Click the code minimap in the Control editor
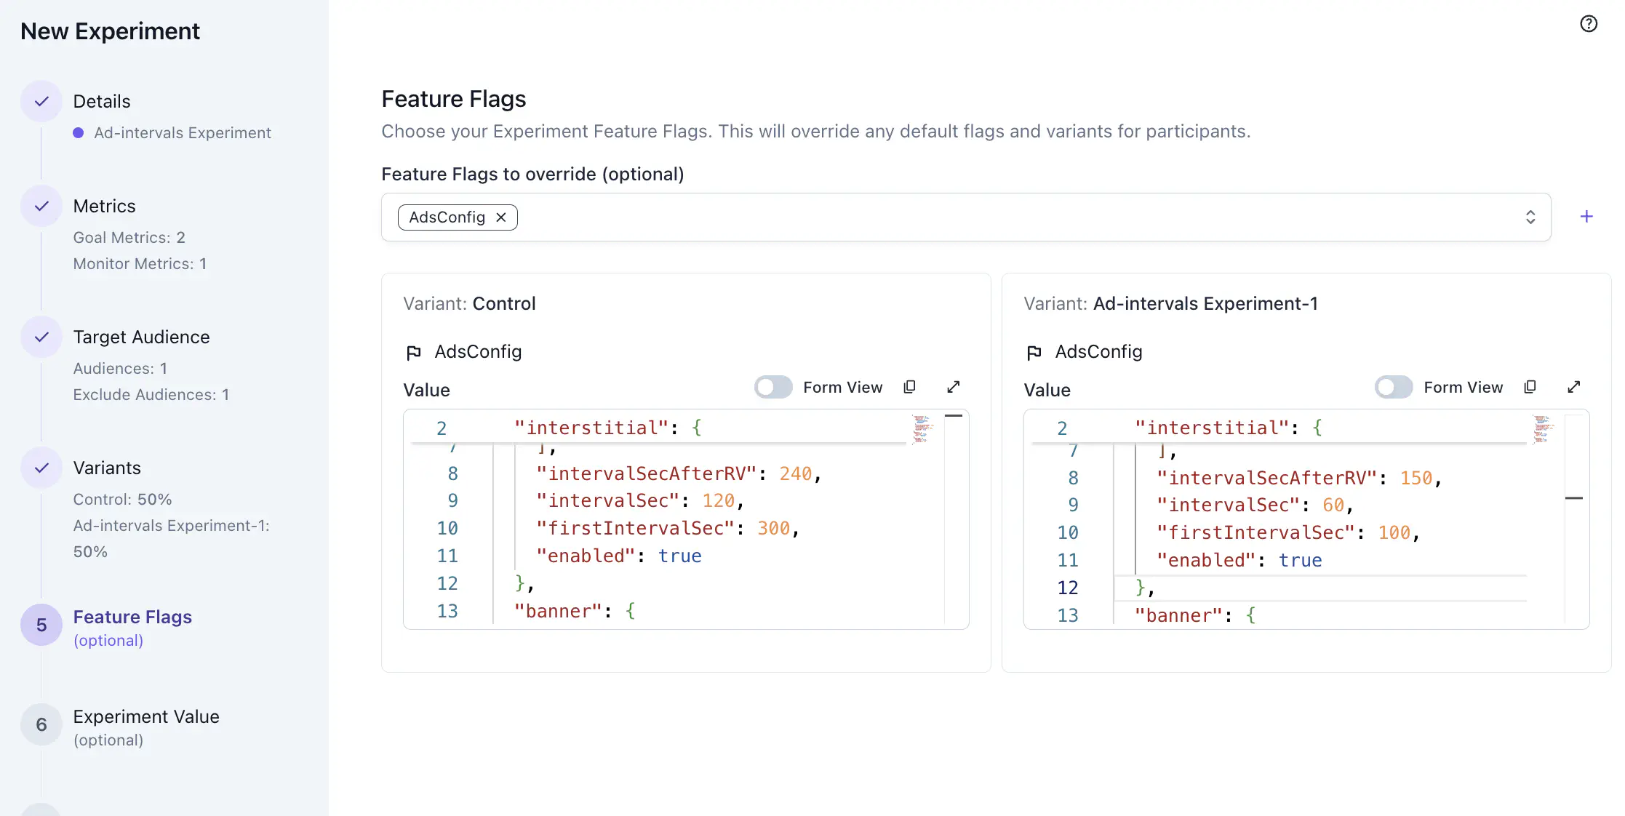Image resolution: width=1625 pixels, height=816 pixels. (x=921, y=429)
